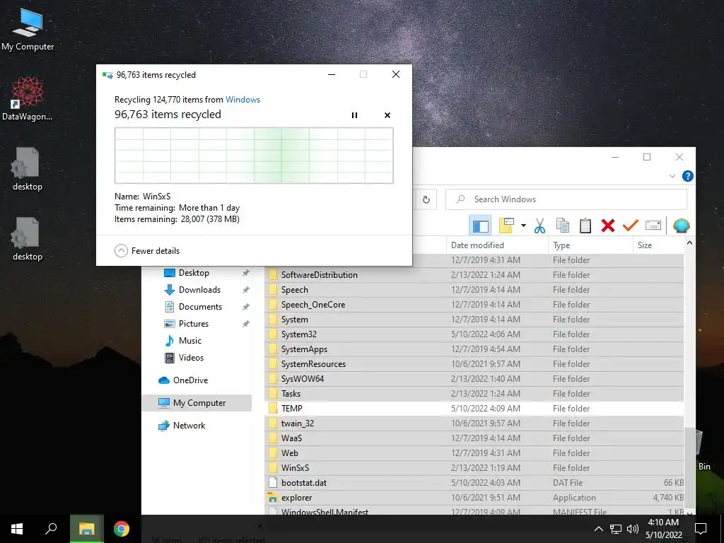Screen dimensions: 724x543
Task: Open Desktop in quick access
Action: 194,273
